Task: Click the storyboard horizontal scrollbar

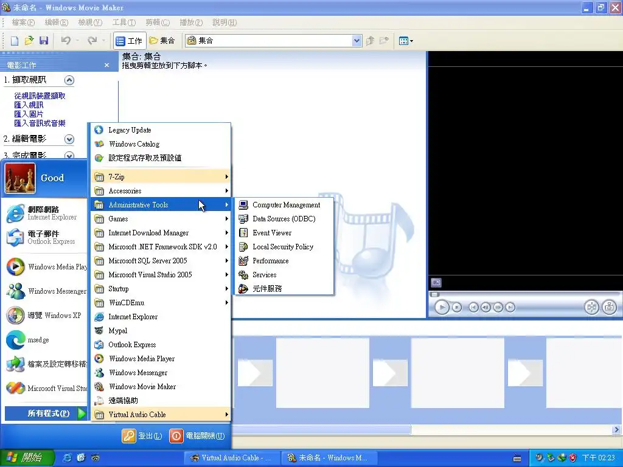Action: (321, 429)
